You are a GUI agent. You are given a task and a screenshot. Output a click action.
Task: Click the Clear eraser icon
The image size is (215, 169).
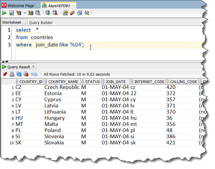click(x=72, y=13)
